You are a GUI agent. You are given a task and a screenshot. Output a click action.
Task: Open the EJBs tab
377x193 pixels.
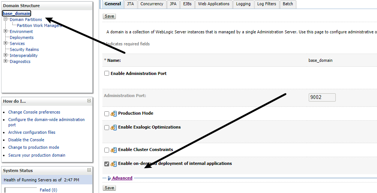click(x=187, y=4)
